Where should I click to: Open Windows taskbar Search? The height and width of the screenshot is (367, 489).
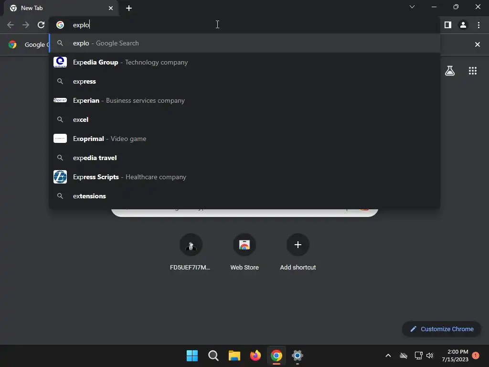coord(213,356)
